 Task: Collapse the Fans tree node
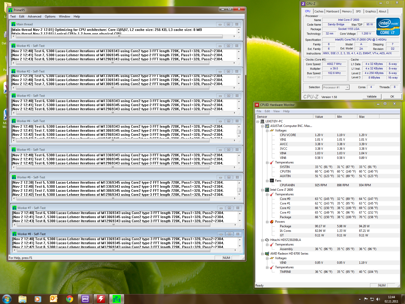[x=267, y=181]
